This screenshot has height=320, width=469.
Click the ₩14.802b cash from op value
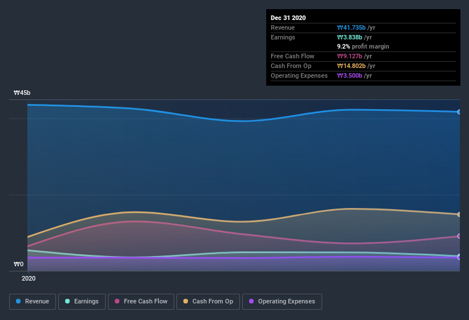(x=351, y=66)
